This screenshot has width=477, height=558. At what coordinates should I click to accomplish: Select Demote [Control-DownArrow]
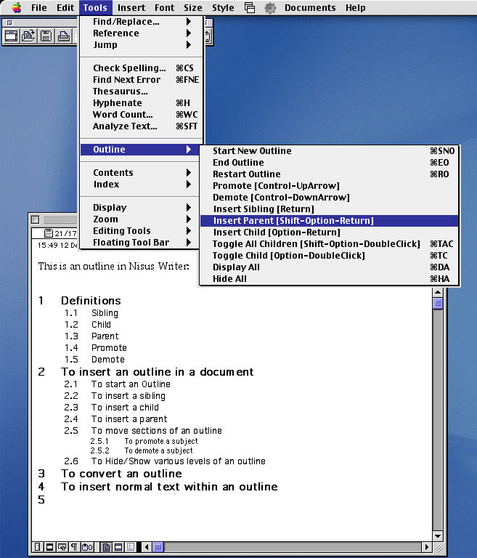coord(330,198)
